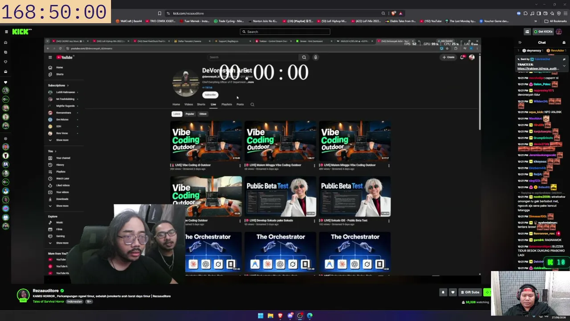Open the Brave Shields icon
This screenshot has height=321, width=570.
(394, 13)
